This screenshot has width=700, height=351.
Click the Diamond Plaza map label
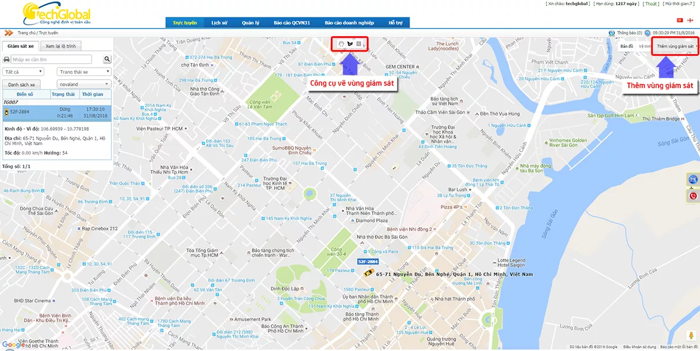370,221
